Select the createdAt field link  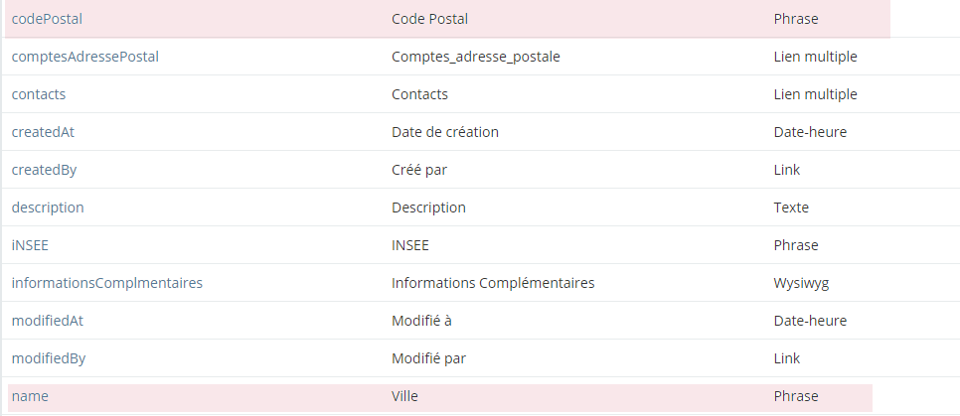(x=43, y=132)
